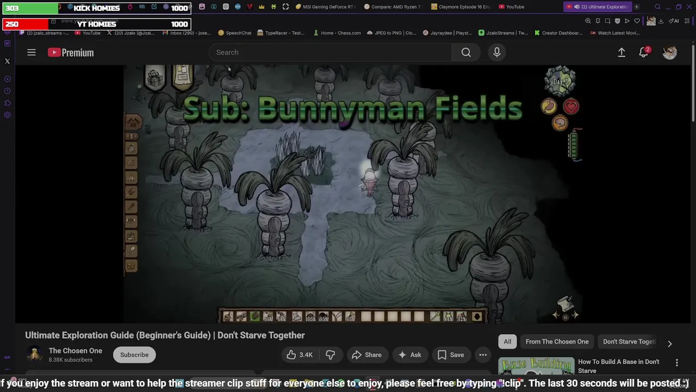Open How To Build A Base title
Screen dimensions: 696x392
tap(618, 366)
